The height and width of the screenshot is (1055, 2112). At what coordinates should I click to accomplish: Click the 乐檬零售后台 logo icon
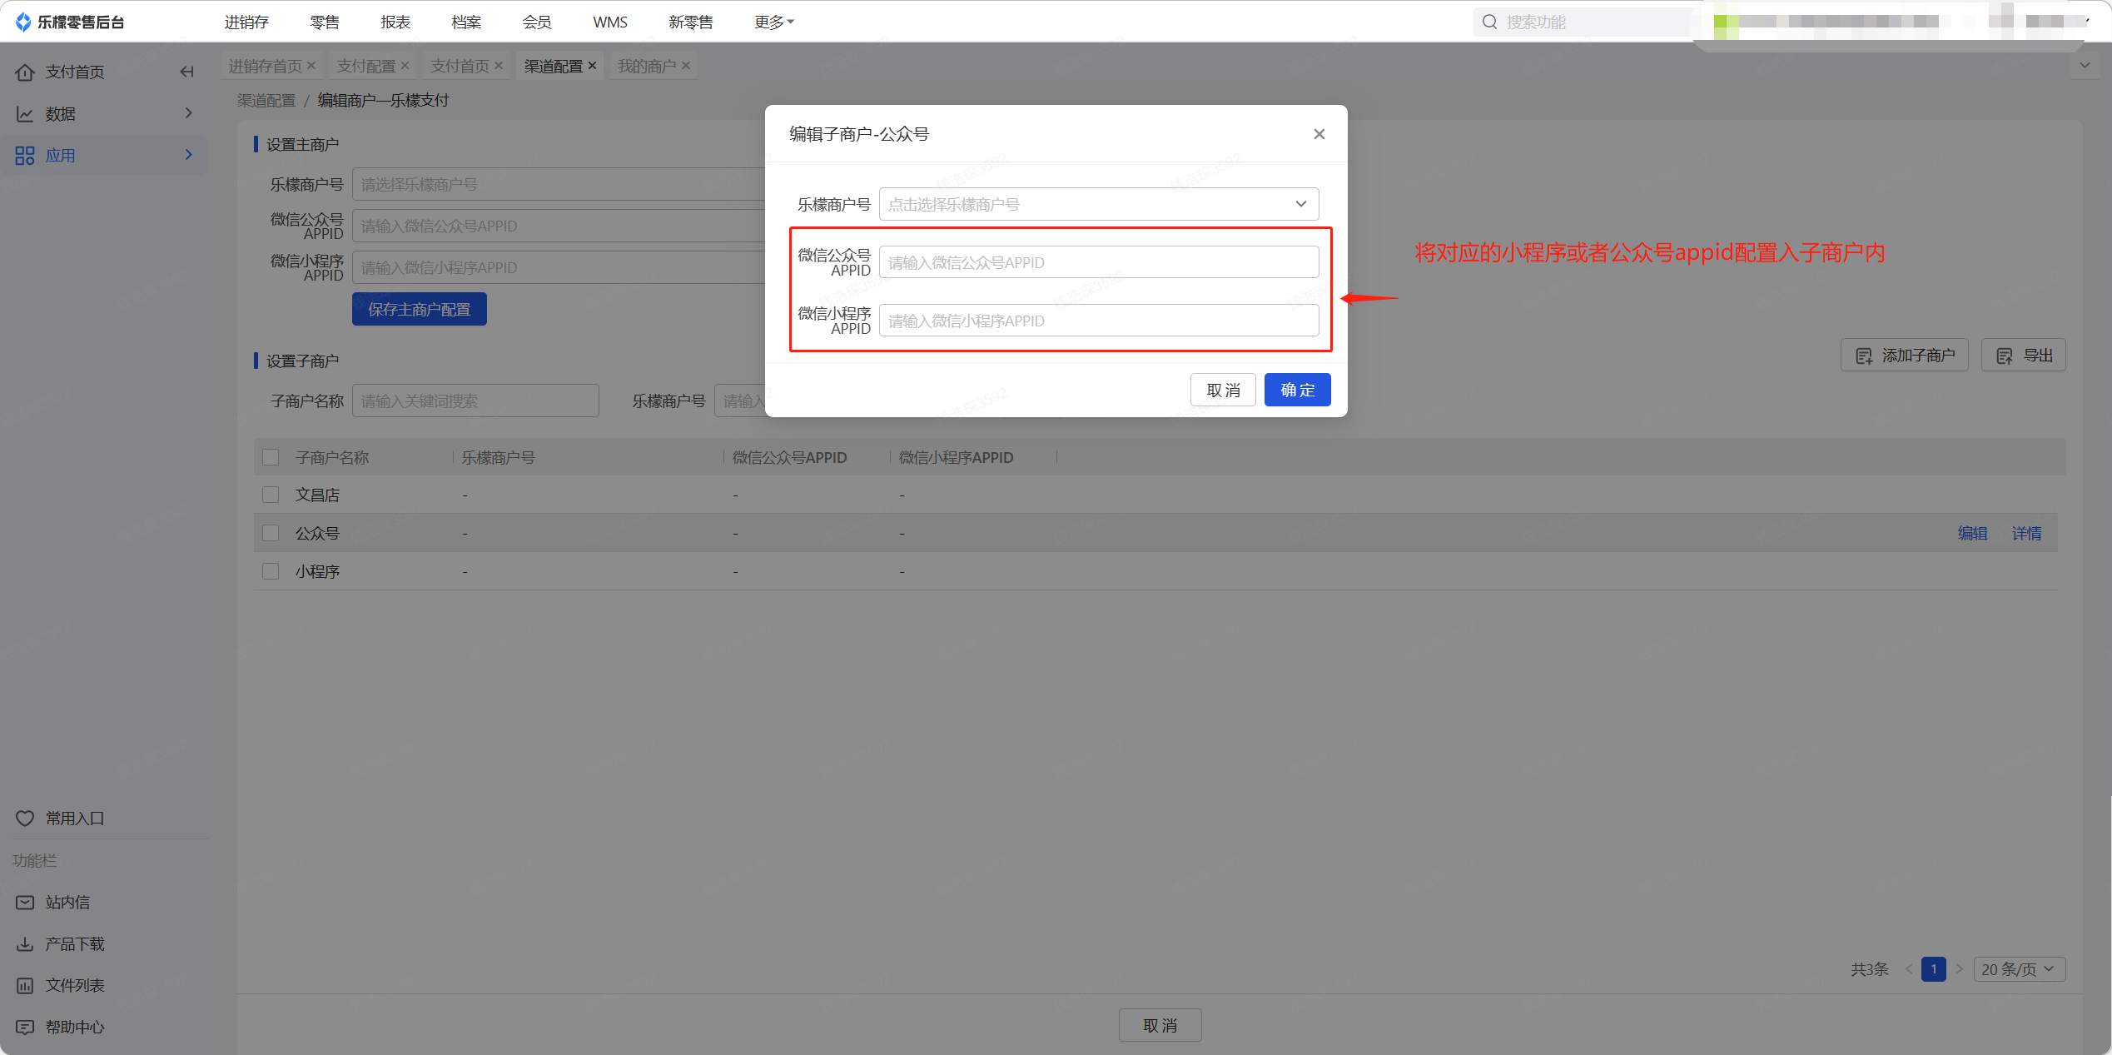click(x=23, y=22)
